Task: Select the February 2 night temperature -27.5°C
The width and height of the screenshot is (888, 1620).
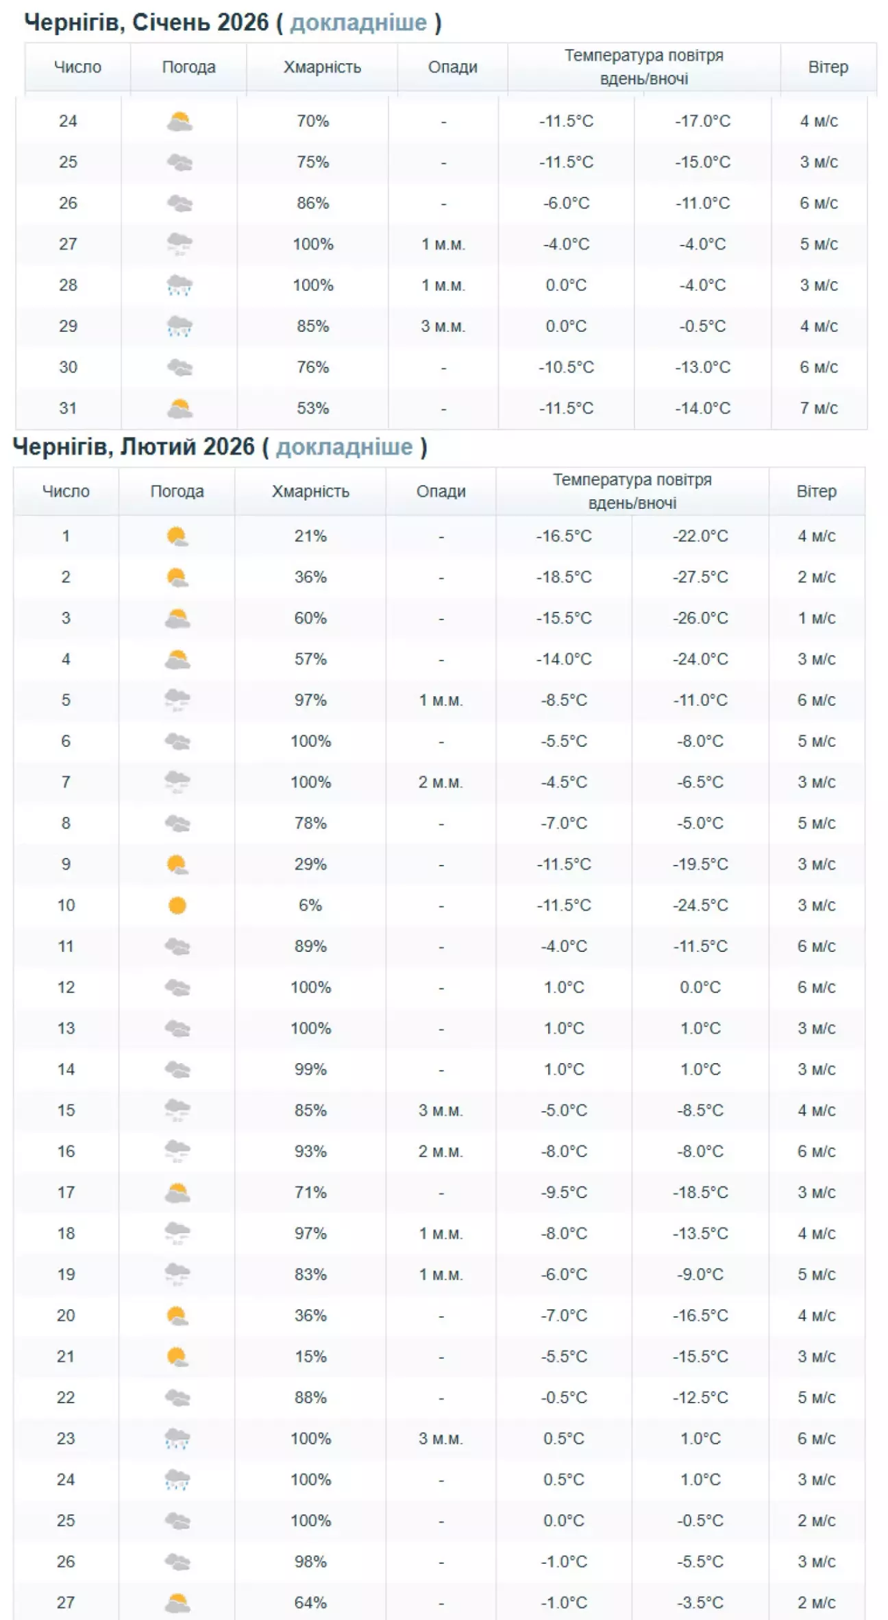Action: 700,577
